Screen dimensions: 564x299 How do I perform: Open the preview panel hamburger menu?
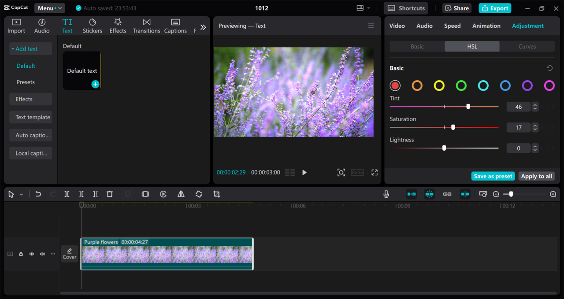[x=371, y=26]
